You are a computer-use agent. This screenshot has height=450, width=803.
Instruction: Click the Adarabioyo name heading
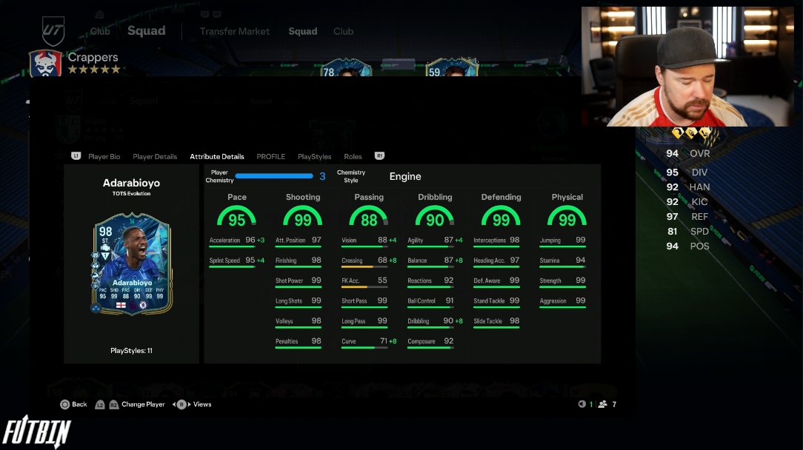(x=131, y=183)
